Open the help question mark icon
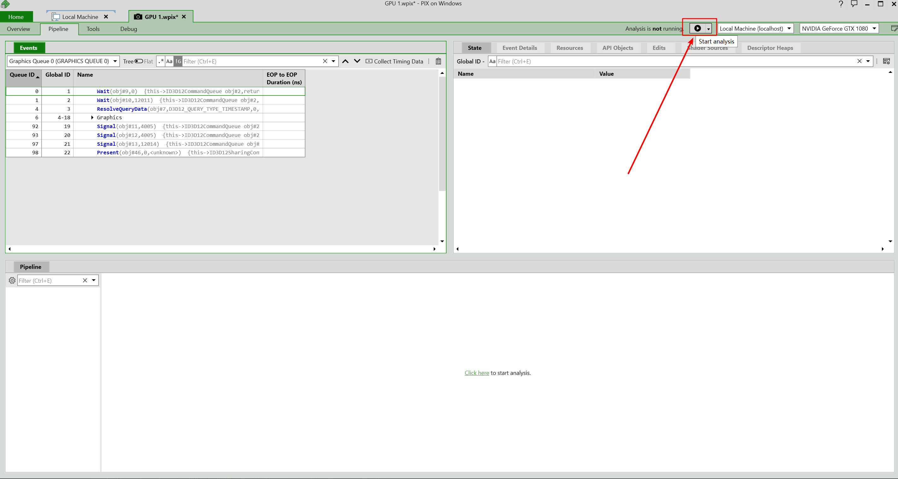The image size is (898, 479). coord(841,4)
